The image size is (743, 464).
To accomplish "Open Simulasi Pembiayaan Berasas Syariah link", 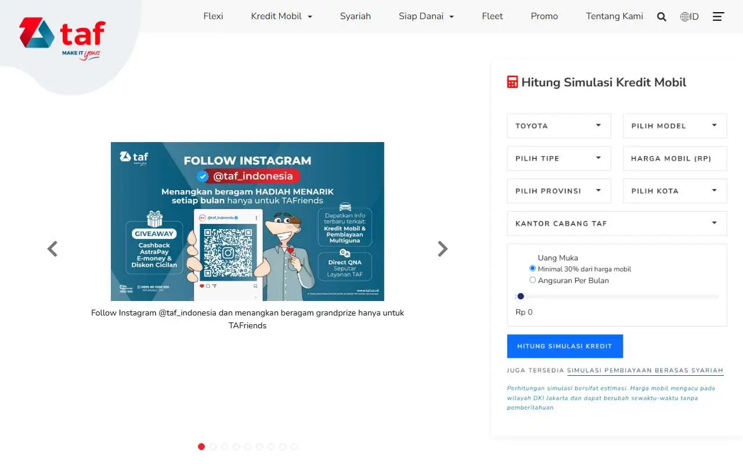I will pyautogui.click(x=645, y=370).
